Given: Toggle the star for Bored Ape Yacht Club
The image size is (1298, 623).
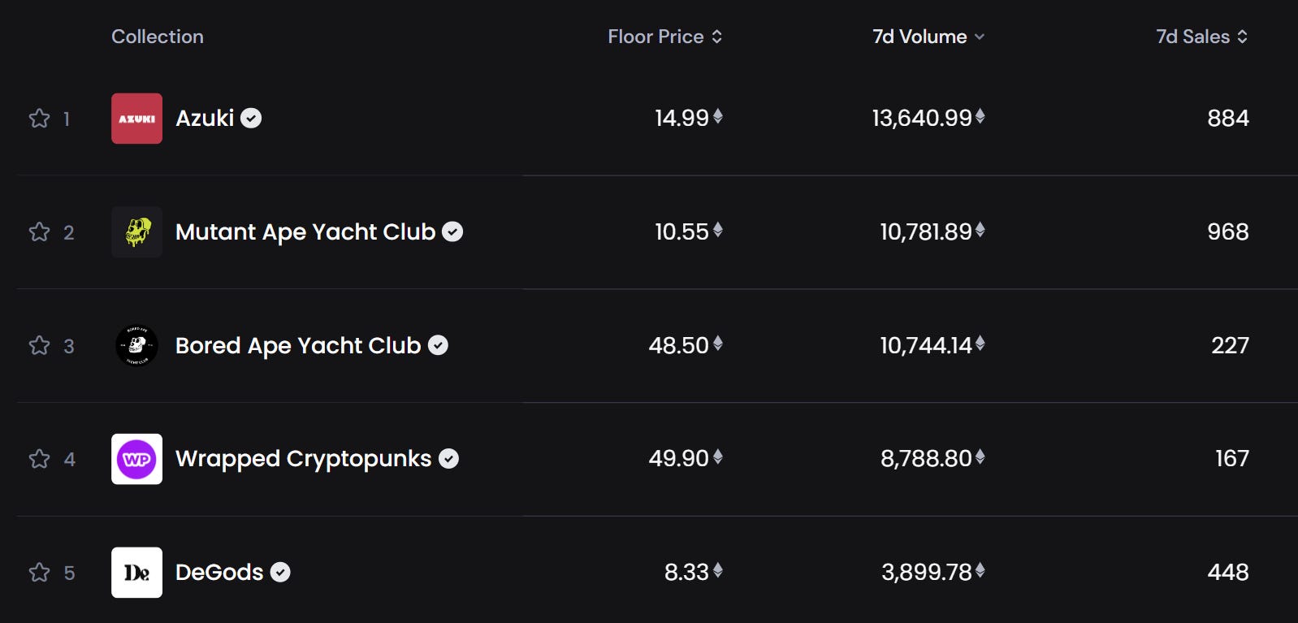Looking at the screenshot, I should point(39,346).
